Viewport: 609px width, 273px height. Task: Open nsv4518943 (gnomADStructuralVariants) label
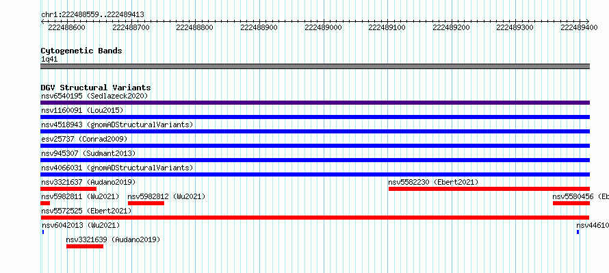117,125
